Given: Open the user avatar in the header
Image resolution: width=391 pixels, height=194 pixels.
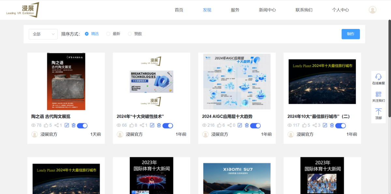Looking at the screenshot, I should click(x=372, y=10).
